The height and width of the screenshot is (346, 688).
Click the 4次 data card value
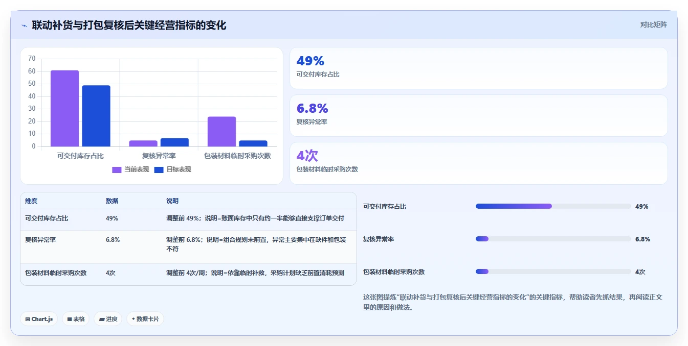pyautogui.click(x=307, y=156)
